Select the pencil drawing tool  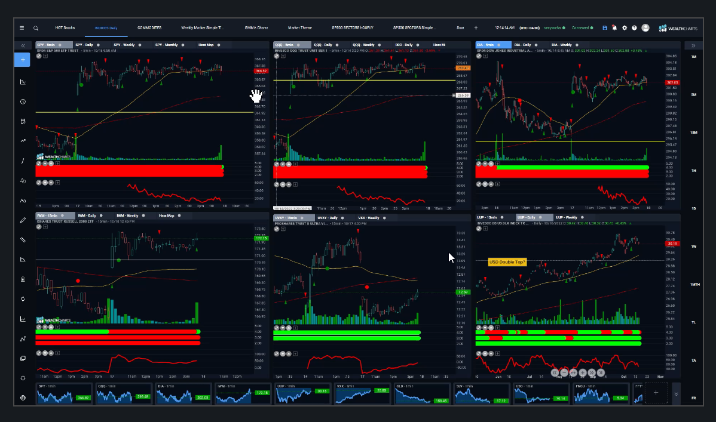point(23,220)
